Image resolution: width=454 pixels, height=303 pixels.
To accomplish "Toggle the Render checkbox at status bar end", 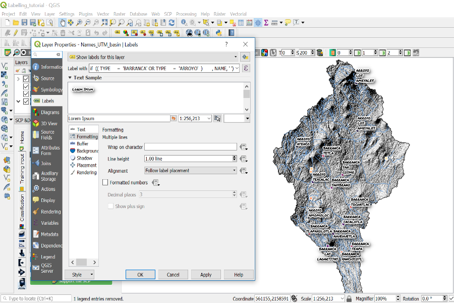I will [451, 298].
